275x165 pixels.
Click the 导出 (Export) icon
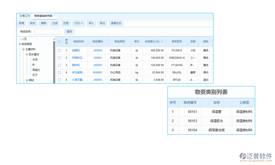pyautogui.click(x=102, y=23)
